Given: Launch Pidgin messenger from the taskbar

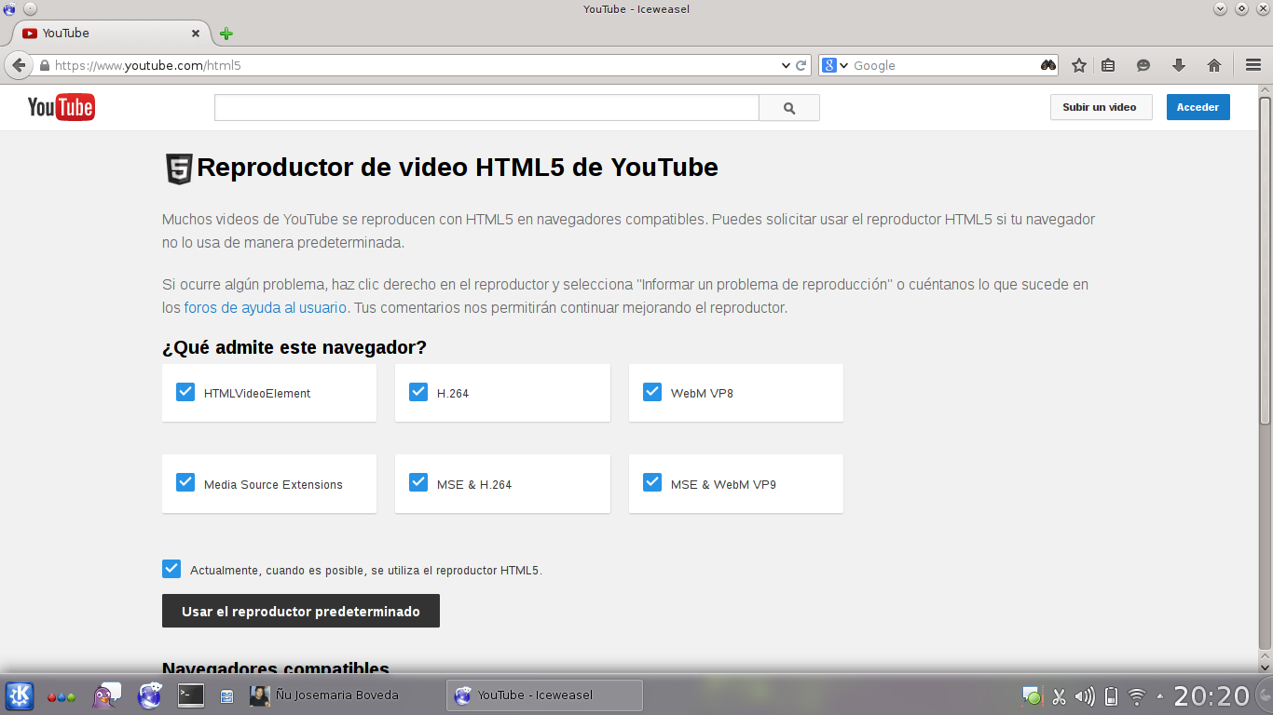Looking at the screenshot, I should (106, 695).
